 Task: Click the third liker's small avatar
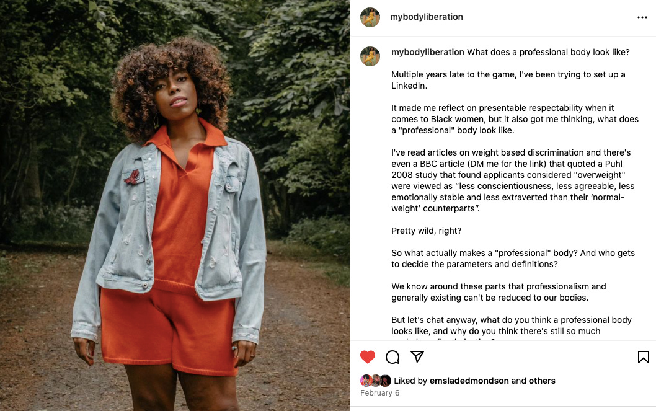[x=385, y=381]
